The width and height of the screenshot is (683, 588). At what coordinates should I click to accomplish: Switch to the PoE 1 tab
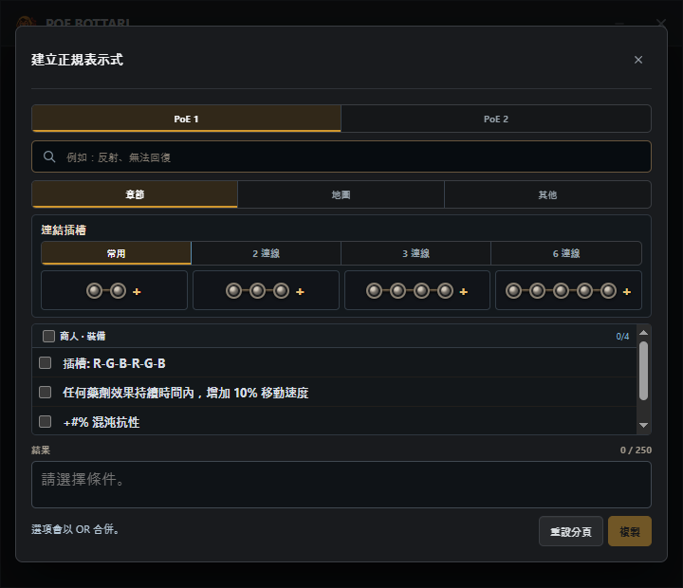tap(186, 119)
